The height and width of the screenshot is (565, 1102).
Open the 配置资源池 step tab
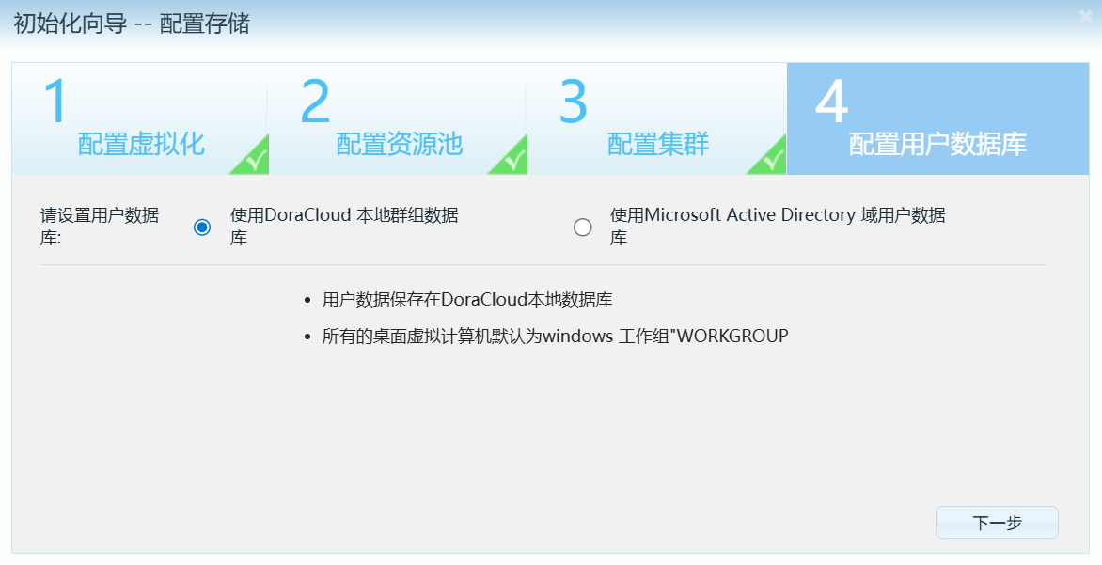pos(400,144)
